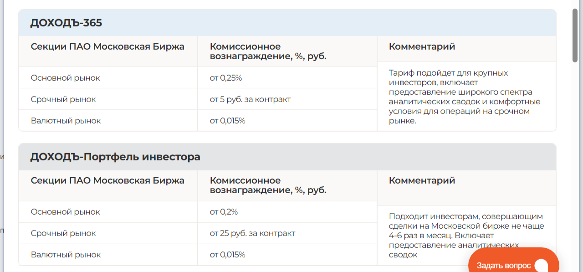Click 'Основной рынок' in Портфель инвестора table
Screen dimensions: 583x272
pos(64,211)
